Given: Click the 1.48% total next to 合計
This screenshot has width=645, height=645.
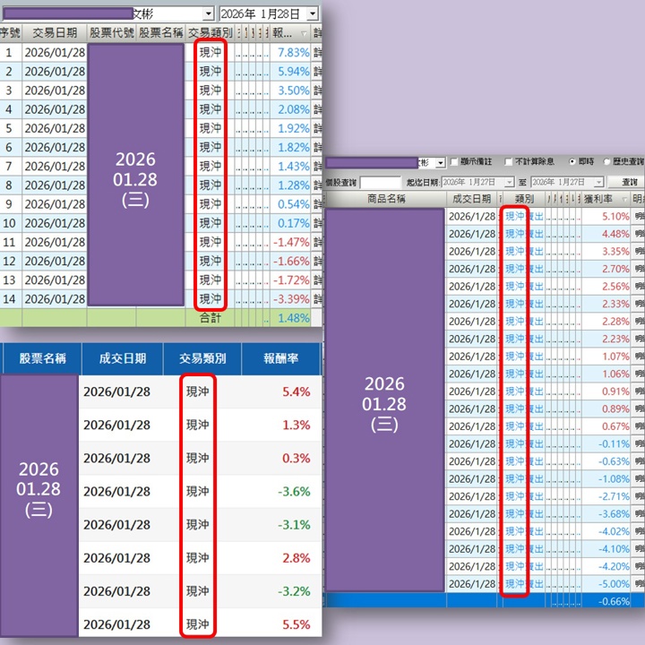Looking at the screenshot, I should (290, 318).
